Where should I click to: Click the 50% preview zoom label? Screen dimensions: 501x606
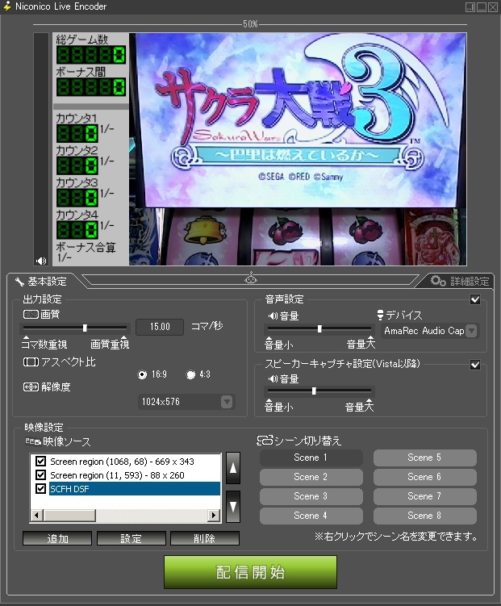[250, 24]
